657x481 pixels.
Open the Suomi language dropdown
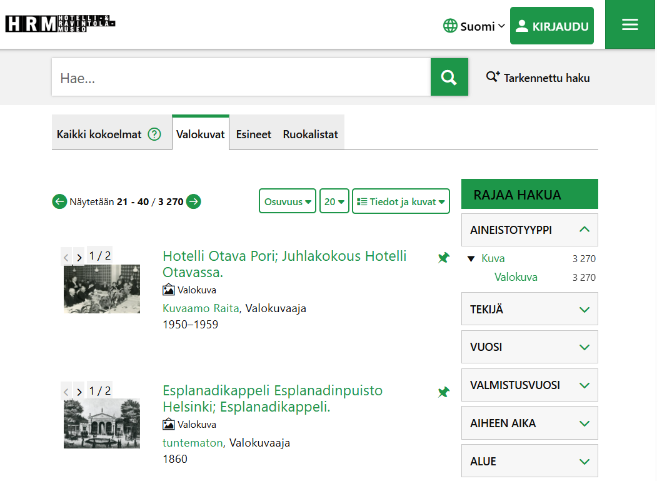point(474,26)
